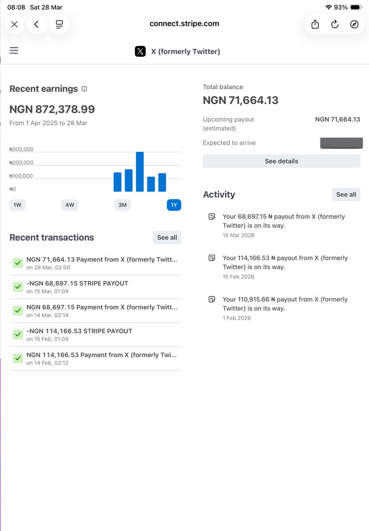The height and width of the screenshot is (531, 369).
Task: Click the Activity heading
Action: click(x=219, y=195)
